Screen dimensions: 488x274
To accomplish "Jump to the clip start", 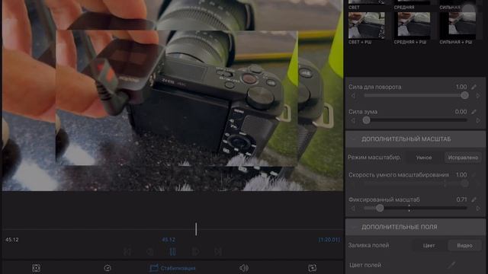I will pos(127,252).
